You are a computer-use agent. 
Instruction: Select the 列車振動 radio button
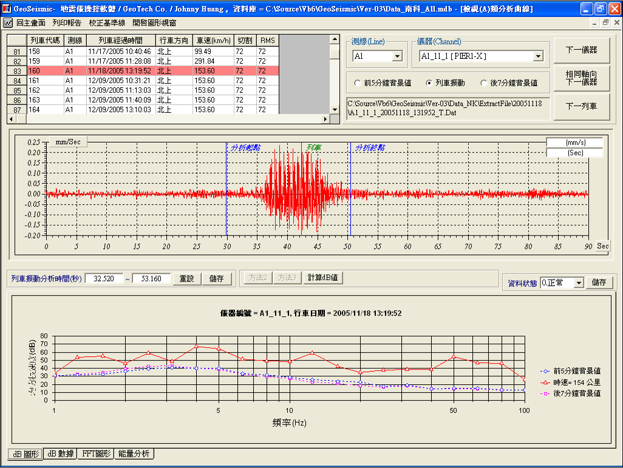(429, 83)
